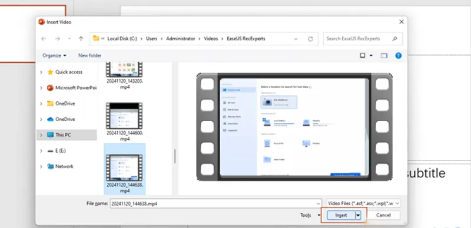Select OneDrive with yellow folder icon
The width and height of the screenshot is (471, 228).
[x=61, y=103]
